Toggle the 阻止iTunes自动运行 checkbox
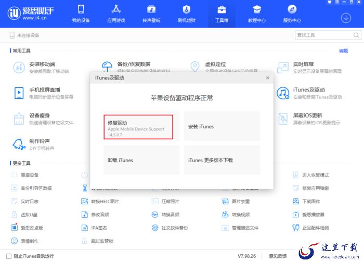This screenshot has width=364, height=261. tap(9, 256)
